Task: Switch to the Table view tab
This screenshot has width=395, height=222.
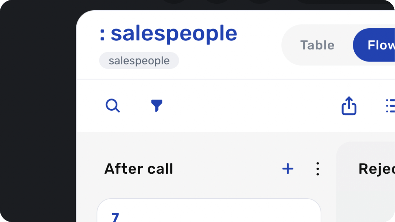Action: click(317, 45)
